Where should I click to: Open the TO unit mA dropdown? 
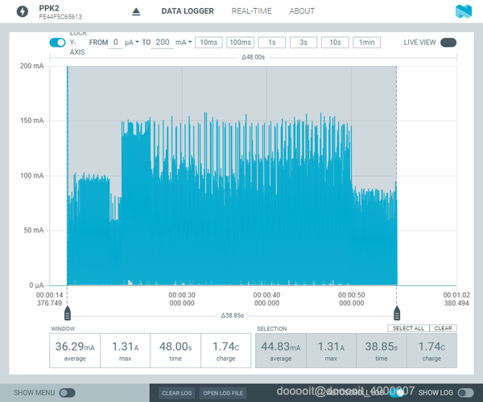click(x=184, y=43)
